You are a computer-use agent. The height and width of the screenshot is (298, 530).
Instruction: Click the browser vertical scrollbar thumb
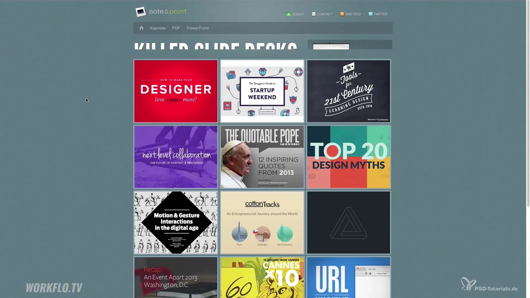click(528, 103)
